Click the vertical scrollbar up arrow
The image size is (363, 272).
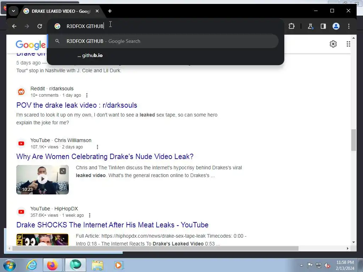point(353,38)
